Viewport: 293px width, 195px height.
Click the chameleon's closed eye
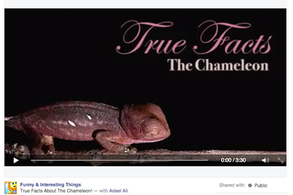coord(151,128)
